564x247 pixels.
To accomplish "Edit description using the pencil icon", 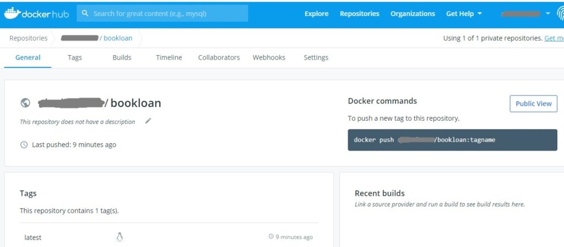I will click(148, 121).
